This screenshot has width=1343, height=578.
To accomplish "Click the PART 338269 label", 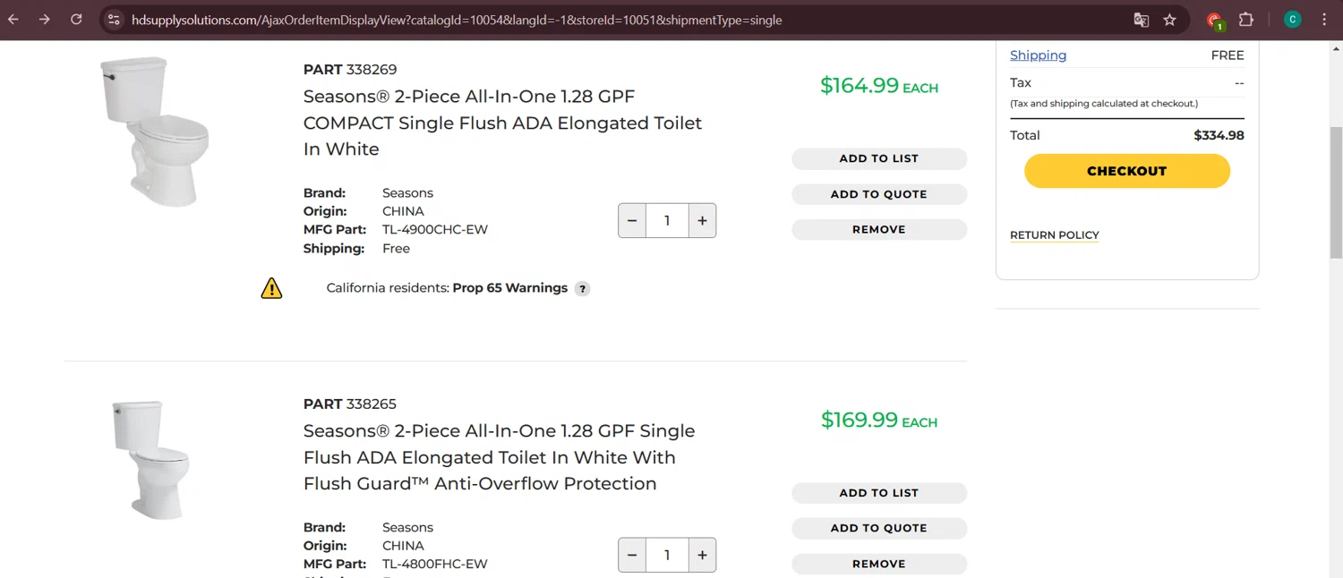I will click(x=350, y=70).
